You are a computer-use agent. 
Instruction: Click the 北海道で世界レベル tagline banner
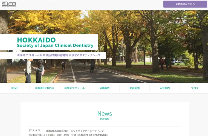click(x=59, y=55)
